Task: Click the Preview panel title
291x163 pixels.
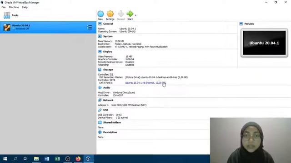Action: pyautogui.click(x=249, y=24)
